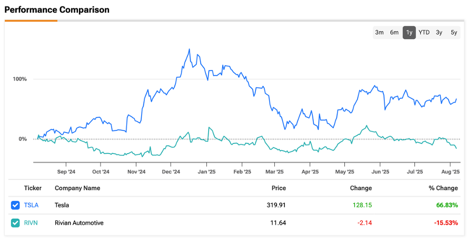This screenshot has width=475, height=242.
Task: Switch chart to 5y range
Action: click(454, 33)
